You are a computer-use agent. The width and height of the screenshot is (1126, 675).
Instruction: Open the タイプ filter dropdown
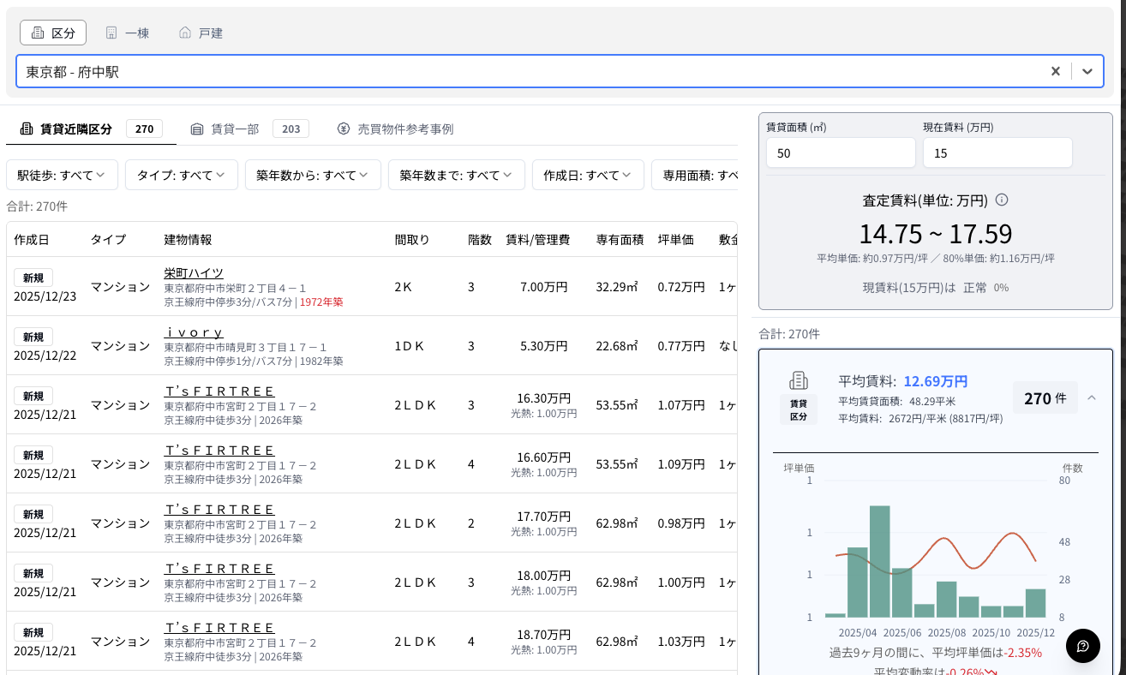(x=181, y=175)
